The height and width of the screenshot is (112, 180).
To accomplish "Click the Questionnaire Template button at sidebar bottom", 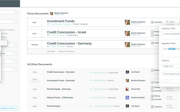I will click(8, 108).
